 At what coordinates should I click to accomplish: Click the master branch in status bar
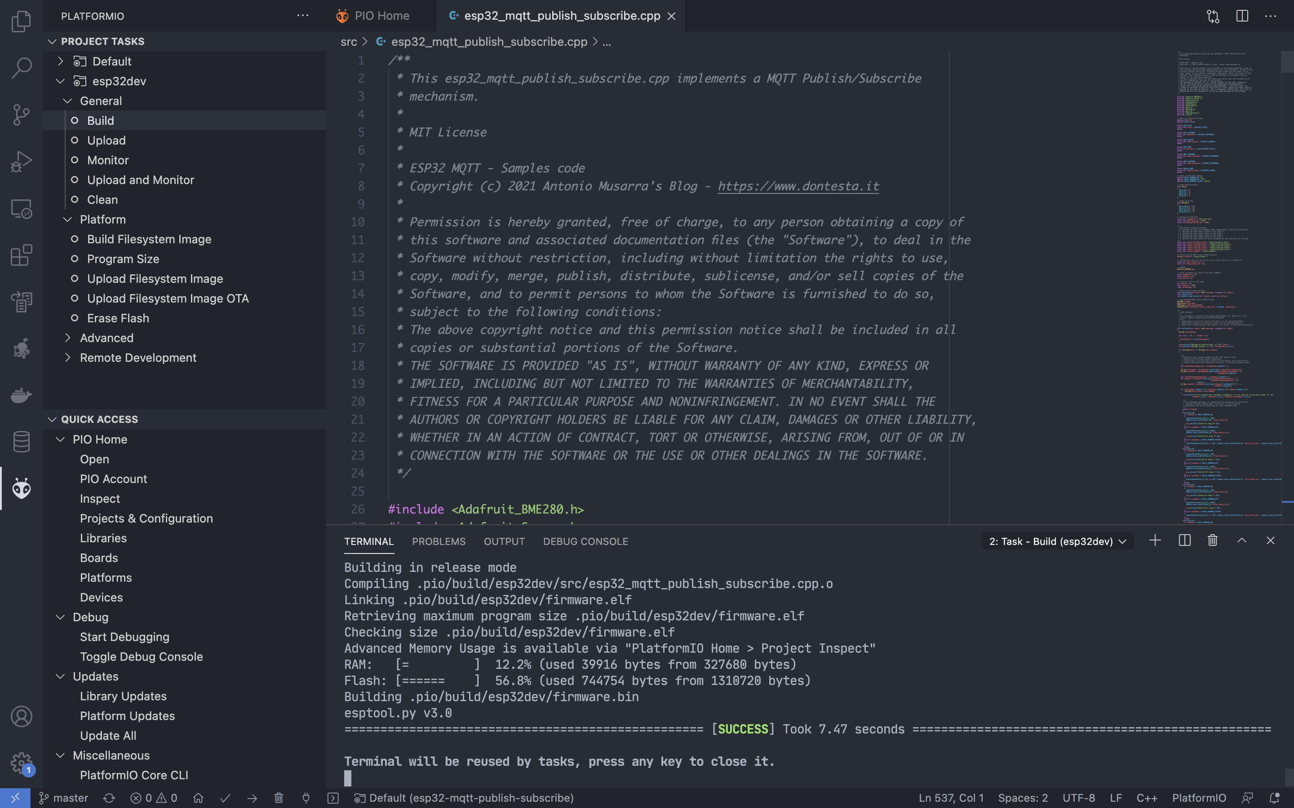pyautogui.click(x=64, y=798)
